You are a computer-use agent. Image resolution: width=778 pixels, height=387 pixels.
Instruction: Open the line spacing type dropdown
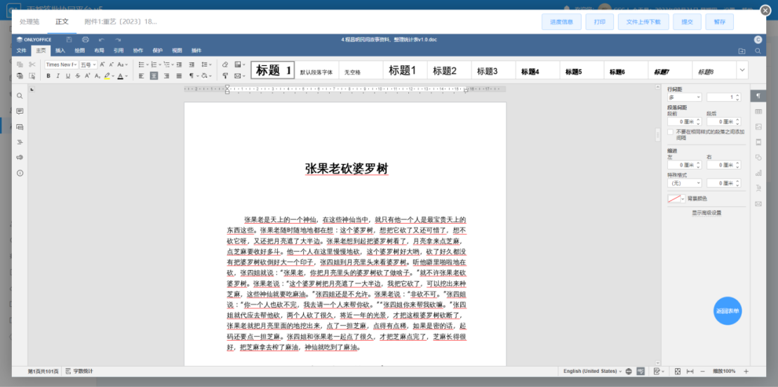pos(684,97)
